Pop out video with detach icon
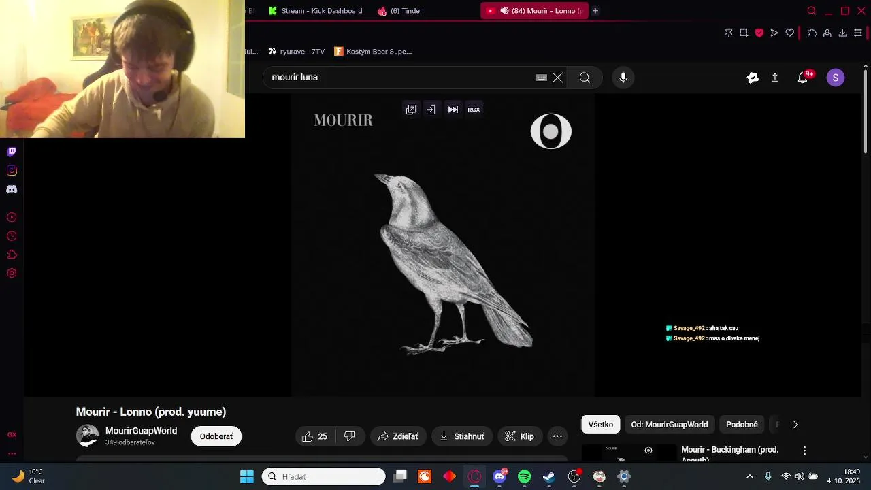The image size is (871, 490). coord(411,110)
